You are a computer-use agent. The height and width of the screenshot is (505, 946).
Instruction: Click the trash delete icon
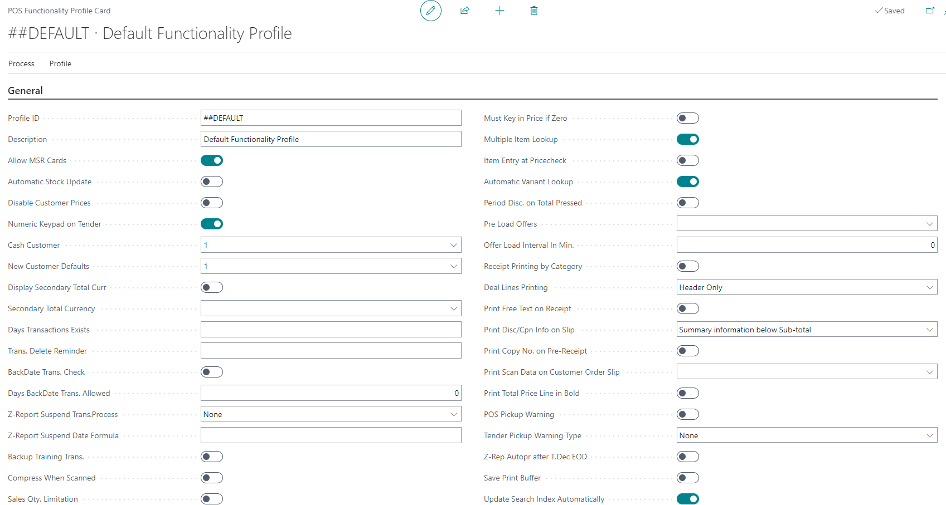533,11
